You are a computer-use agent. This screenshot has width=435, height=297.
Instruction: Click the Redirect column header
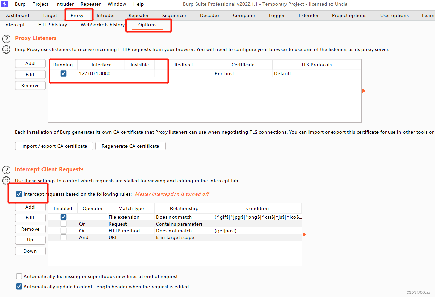click(184, 65)
